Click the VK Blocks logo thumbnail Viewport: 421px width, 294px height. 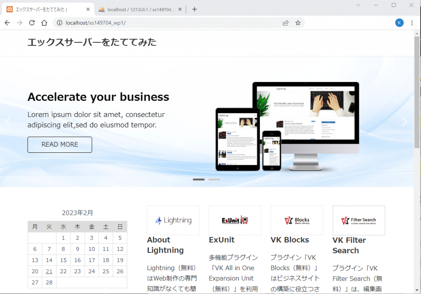coord(296,220)
